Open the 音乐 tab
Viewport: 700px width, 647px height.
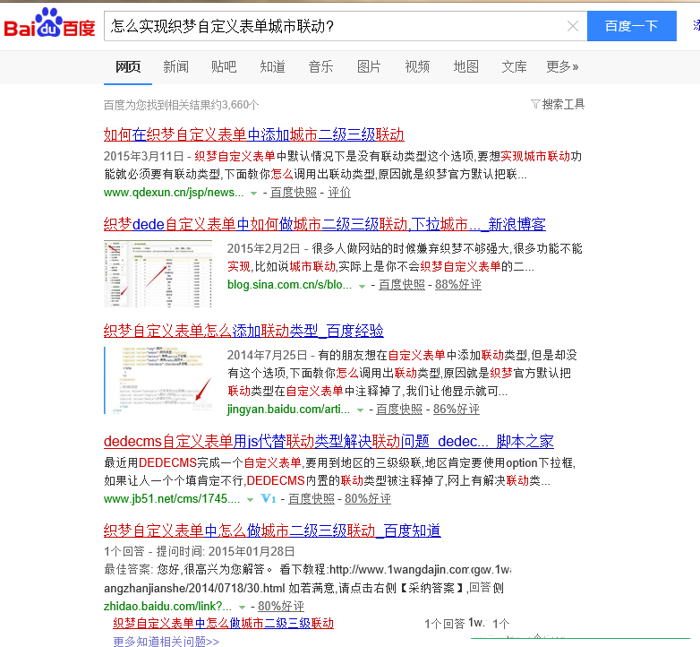pyautogui.click(x=320, y=67)
